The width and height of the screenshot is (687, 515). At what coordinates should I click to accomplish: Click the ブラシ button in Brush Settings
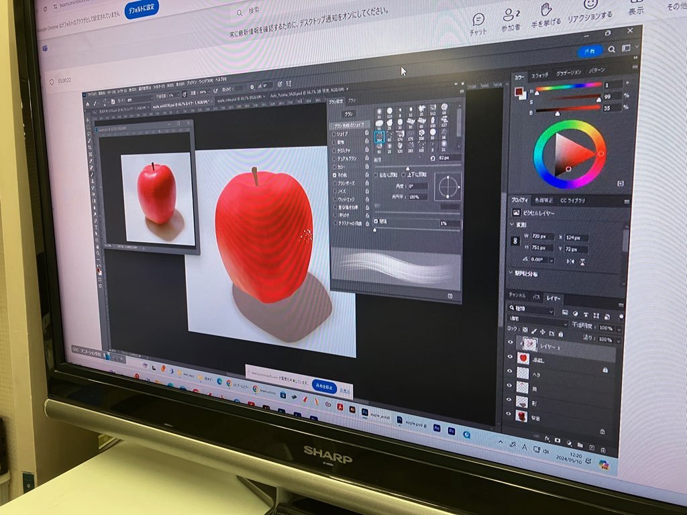click(348, 114)
